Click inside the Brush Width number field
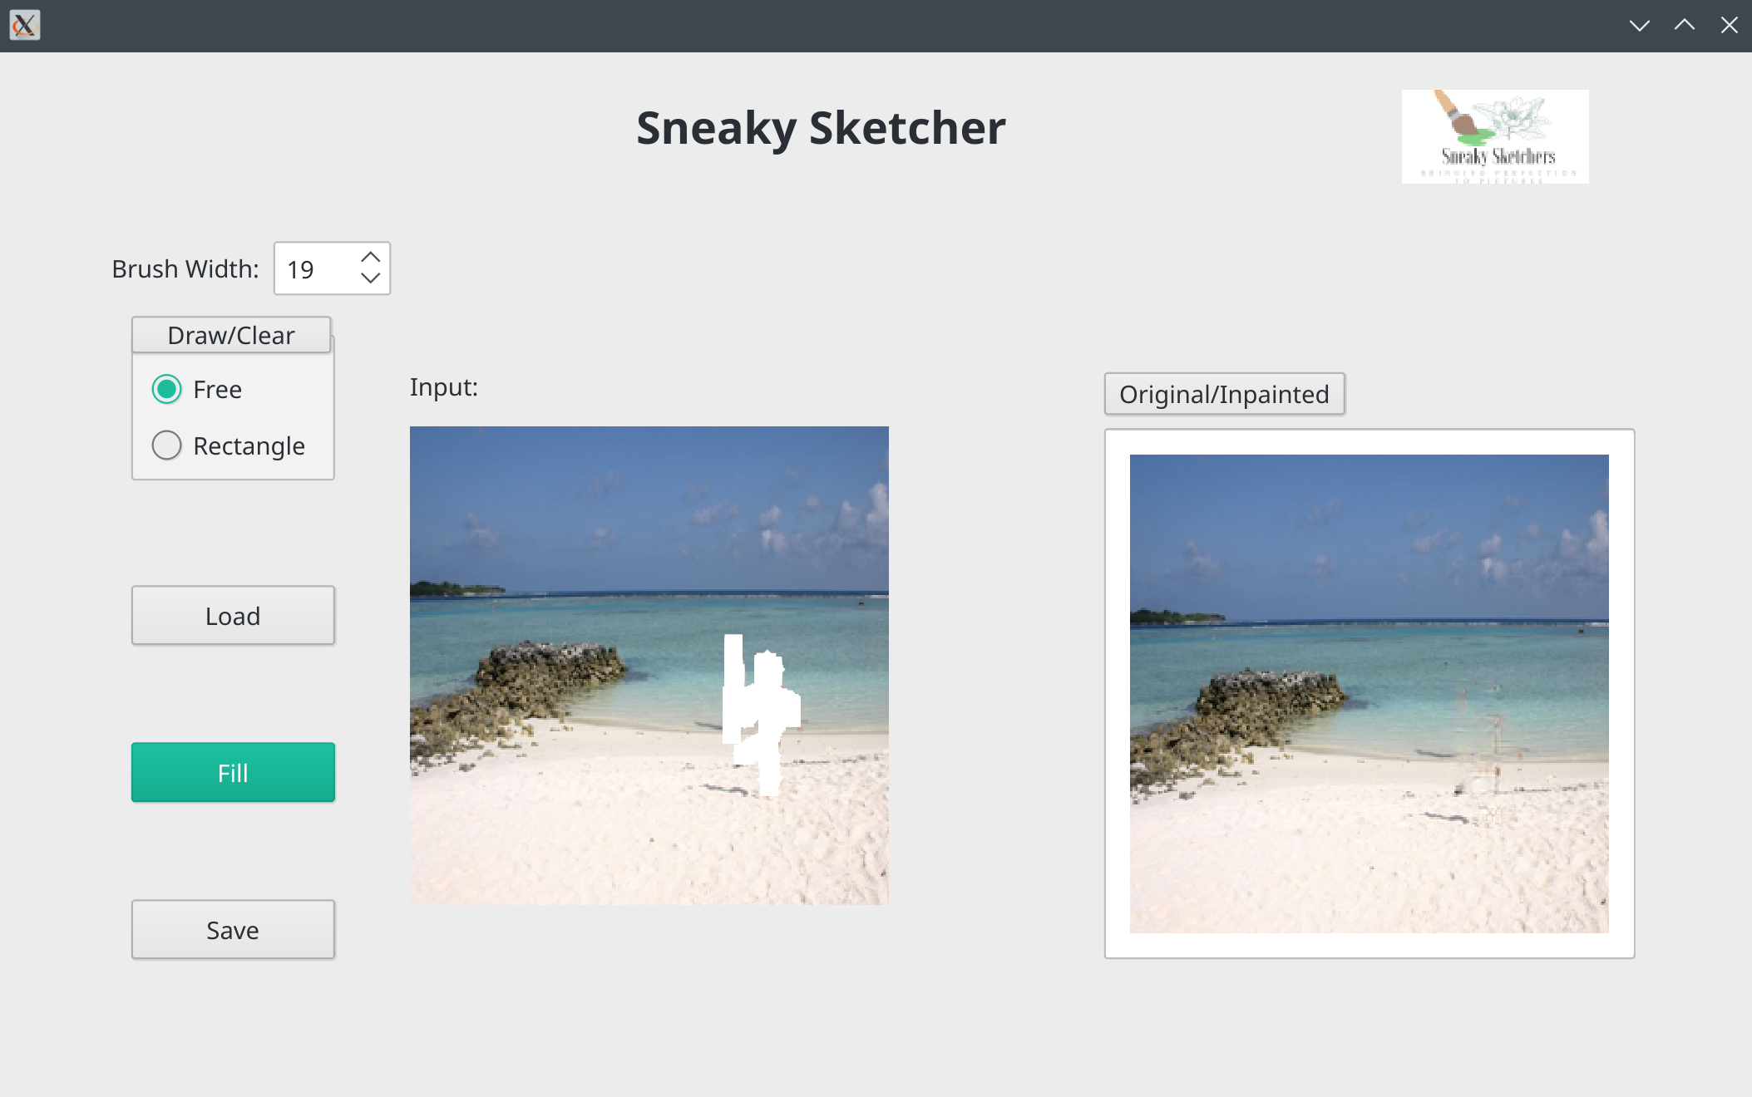 tap(316, 268)
